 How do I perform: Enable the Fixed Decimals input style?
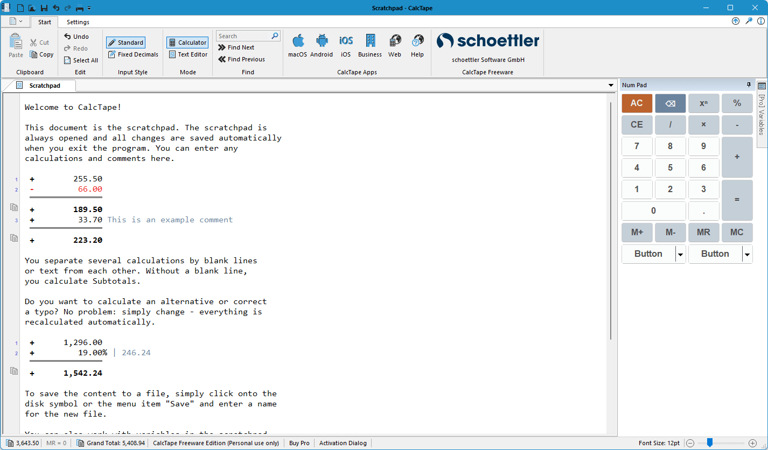pyautogui.click(x=133, y=54)
